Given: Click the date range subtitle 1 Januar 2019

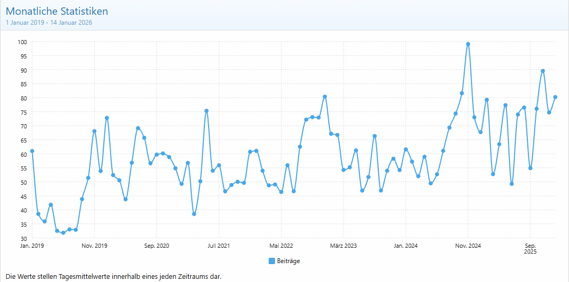Looking at the screenshot, I should pos(49,23).
